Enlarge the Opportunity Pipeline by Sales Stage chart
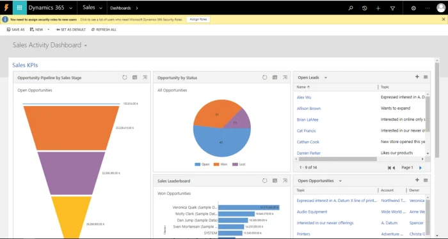 point(145,77)
